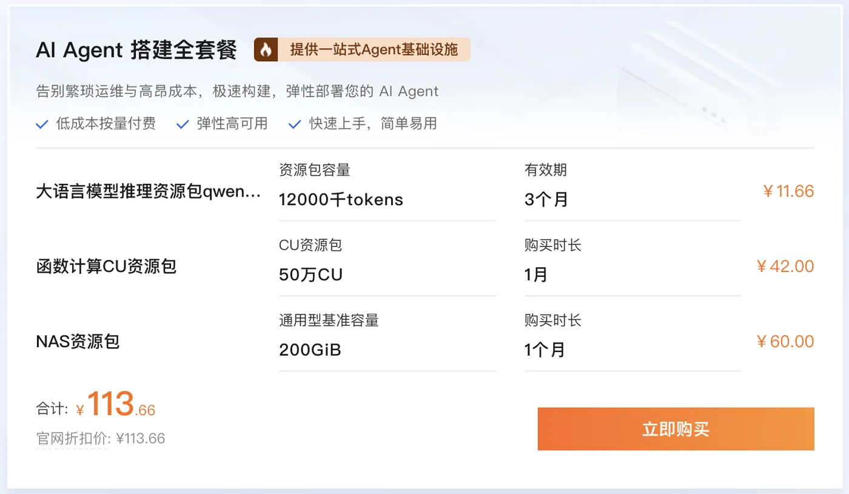Click the 官网折扣价 discount price link
849x494 pixels.
pos(100,438)
